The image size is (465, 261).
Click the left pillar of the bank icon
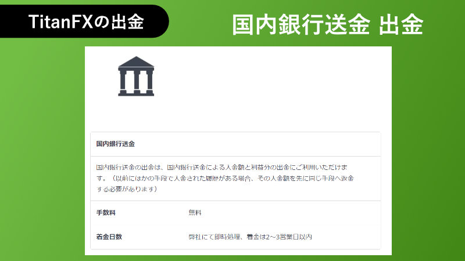pyautogui.click(x=124, y=80)
